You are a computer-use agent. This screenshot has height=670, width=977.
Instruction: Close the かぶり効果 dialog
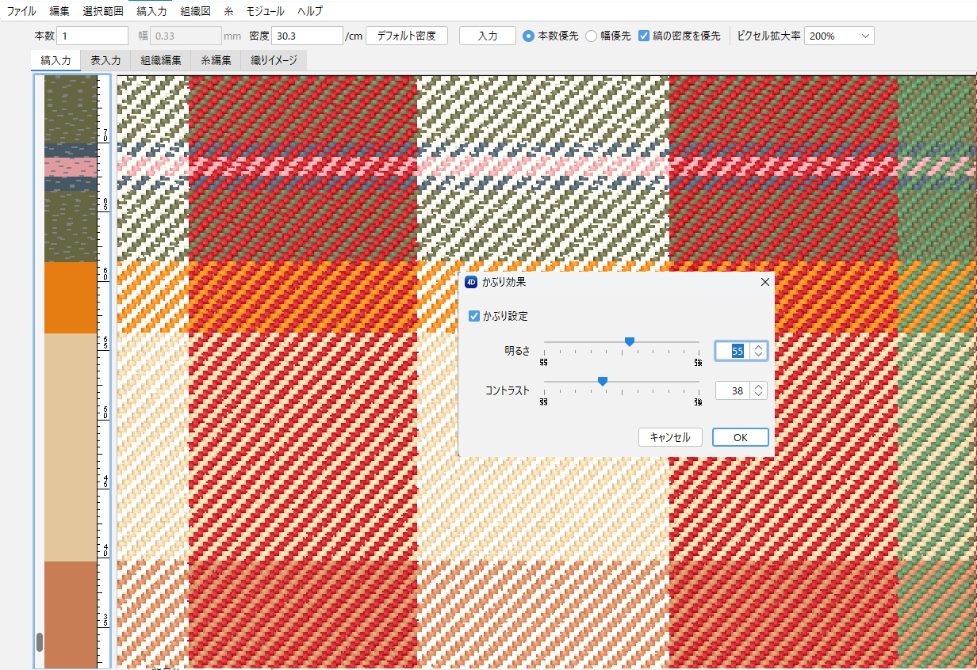pyautogui.click(x=764, y=282)
